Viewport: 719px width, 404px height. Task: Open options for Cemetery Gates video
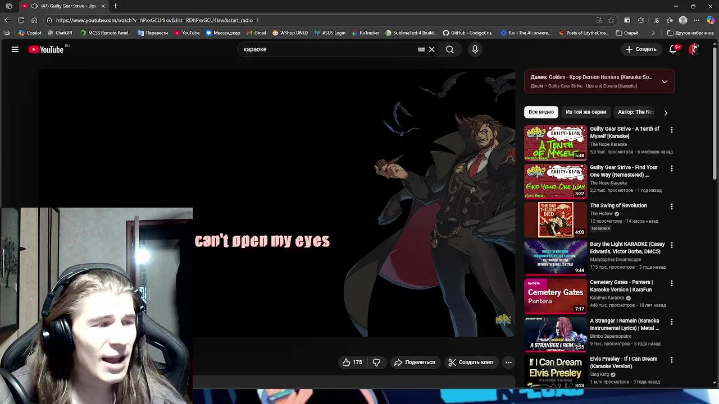point(671,283)
